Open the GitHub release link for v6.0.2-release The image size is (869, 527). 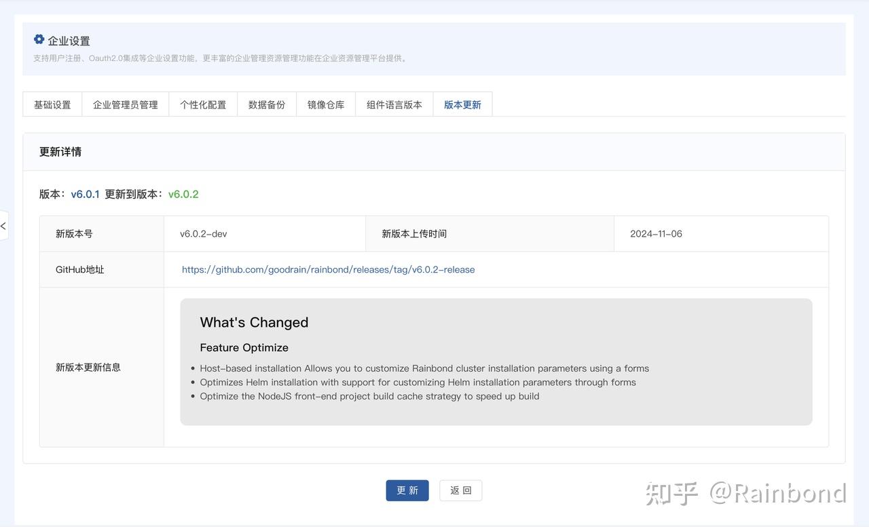click(x=328, y=269)
